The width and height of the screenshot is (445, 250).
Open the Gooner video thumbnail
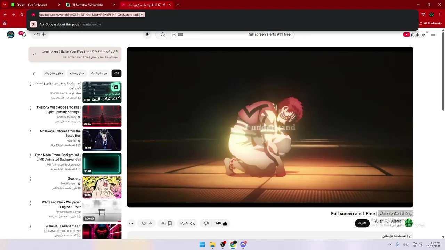[x=102, y=187]
